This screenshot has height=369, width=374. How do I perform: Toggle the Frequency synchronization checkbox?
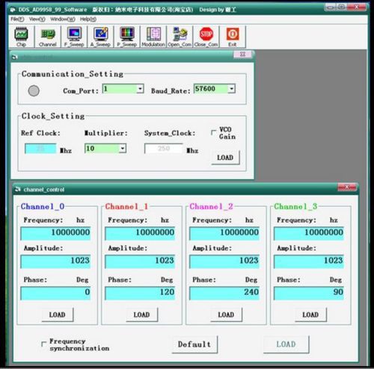(x=43, y=344)
